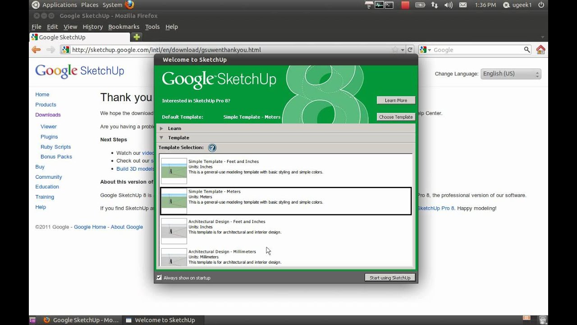Click the Choose Template button

pyautogui.click(x=396, y=117)
